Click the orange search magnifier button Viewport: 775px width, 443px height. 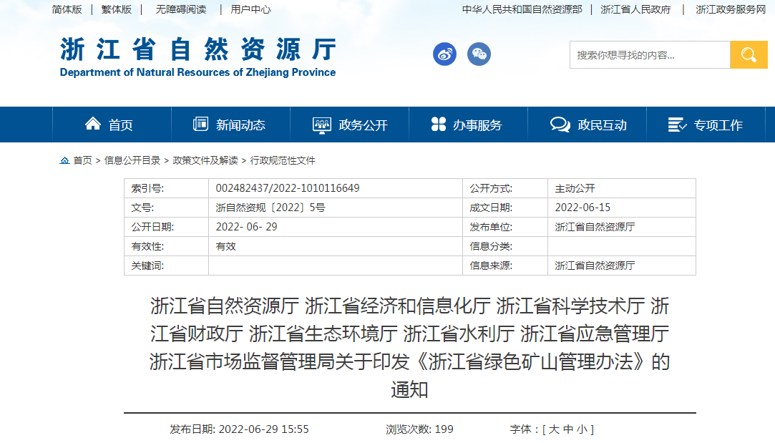[x=749, y=55]
